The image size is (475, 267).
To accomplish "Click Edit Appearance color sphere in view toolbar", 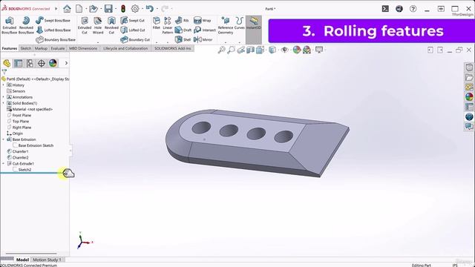I will coord(297,50).
